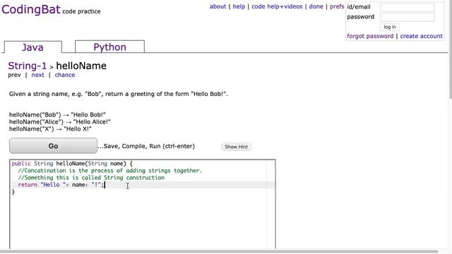Click the helloName("Alice") example text
452x254 pixels.
59,122
